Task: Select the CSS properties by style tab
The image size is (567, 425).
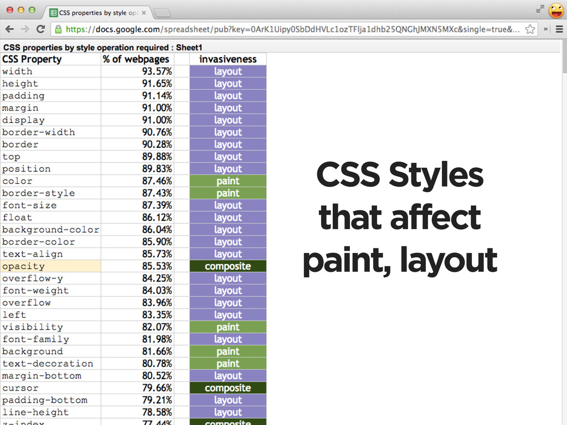Action: click(99, 12)
